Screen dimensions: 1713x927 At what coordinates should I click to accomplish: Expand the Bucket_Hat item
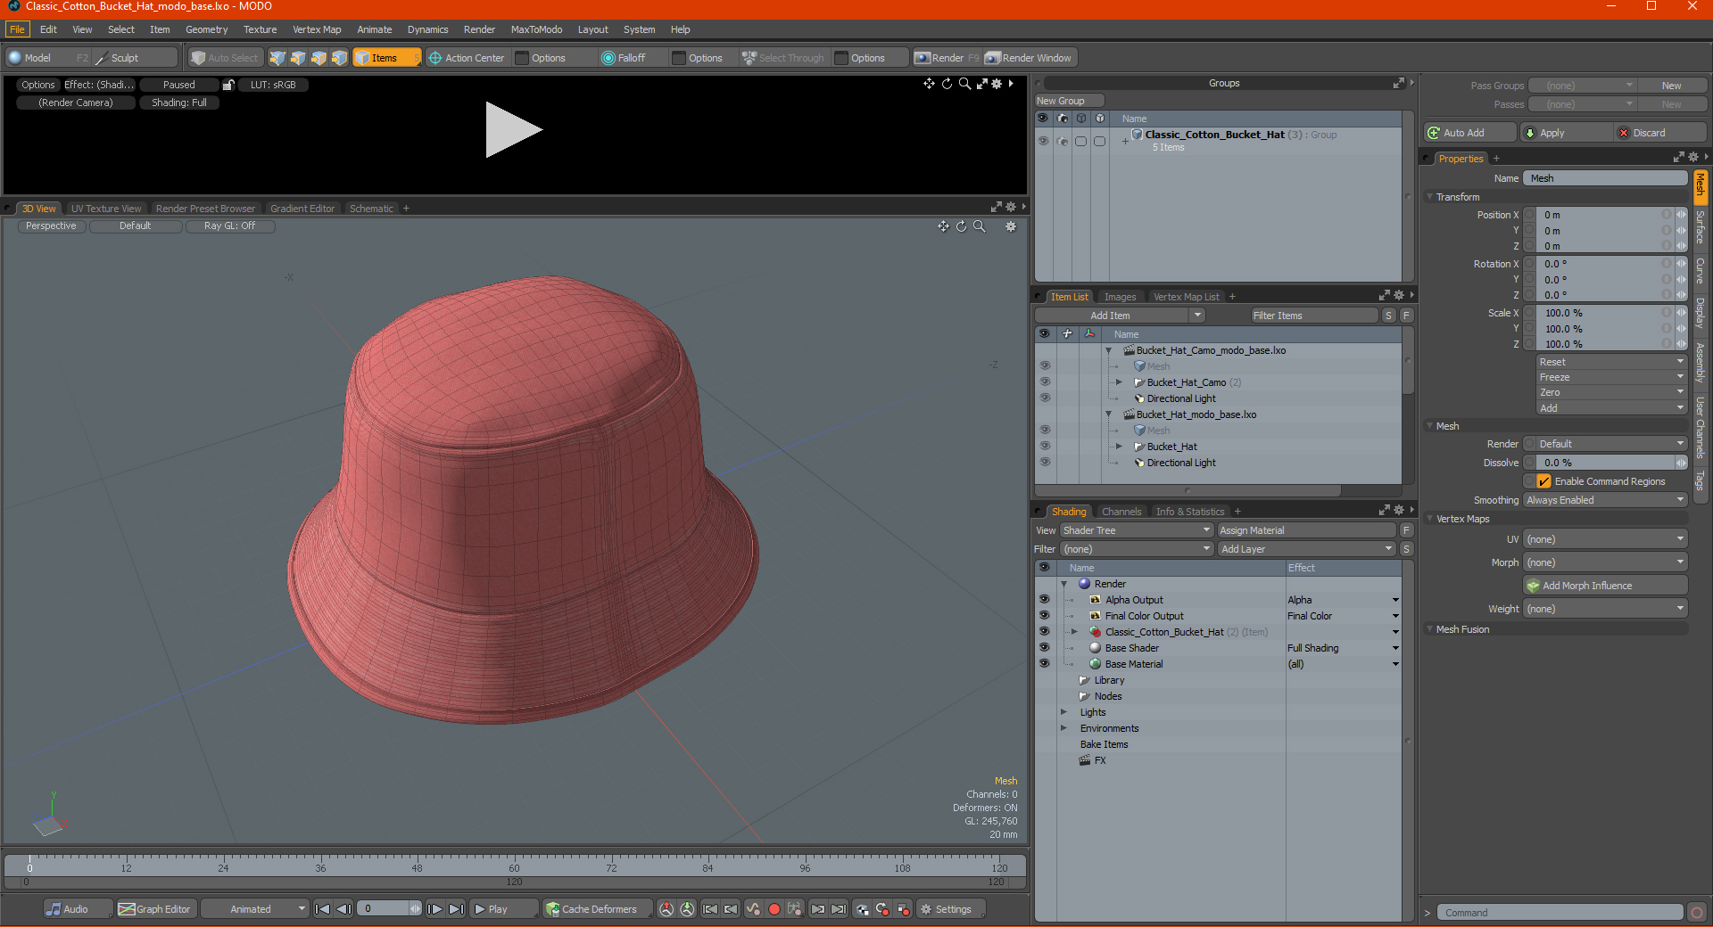[x=1119, y=447]
